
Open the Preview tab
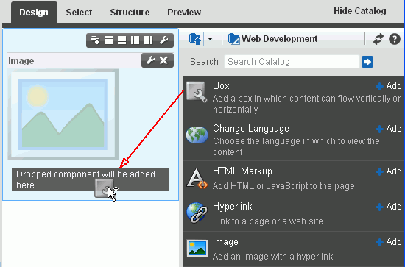(x=184, y=12)
